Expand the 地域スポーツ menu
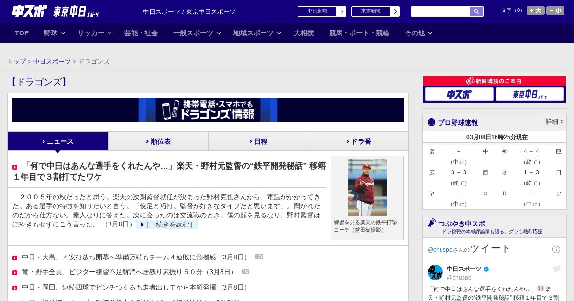This screenshot has height=301, width=574. click(257, 33)
